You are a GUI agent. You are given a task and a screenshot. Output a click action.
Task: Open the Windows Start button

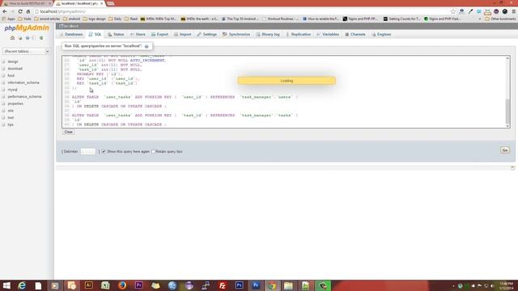pyautogui.click(x=6, y=285)
